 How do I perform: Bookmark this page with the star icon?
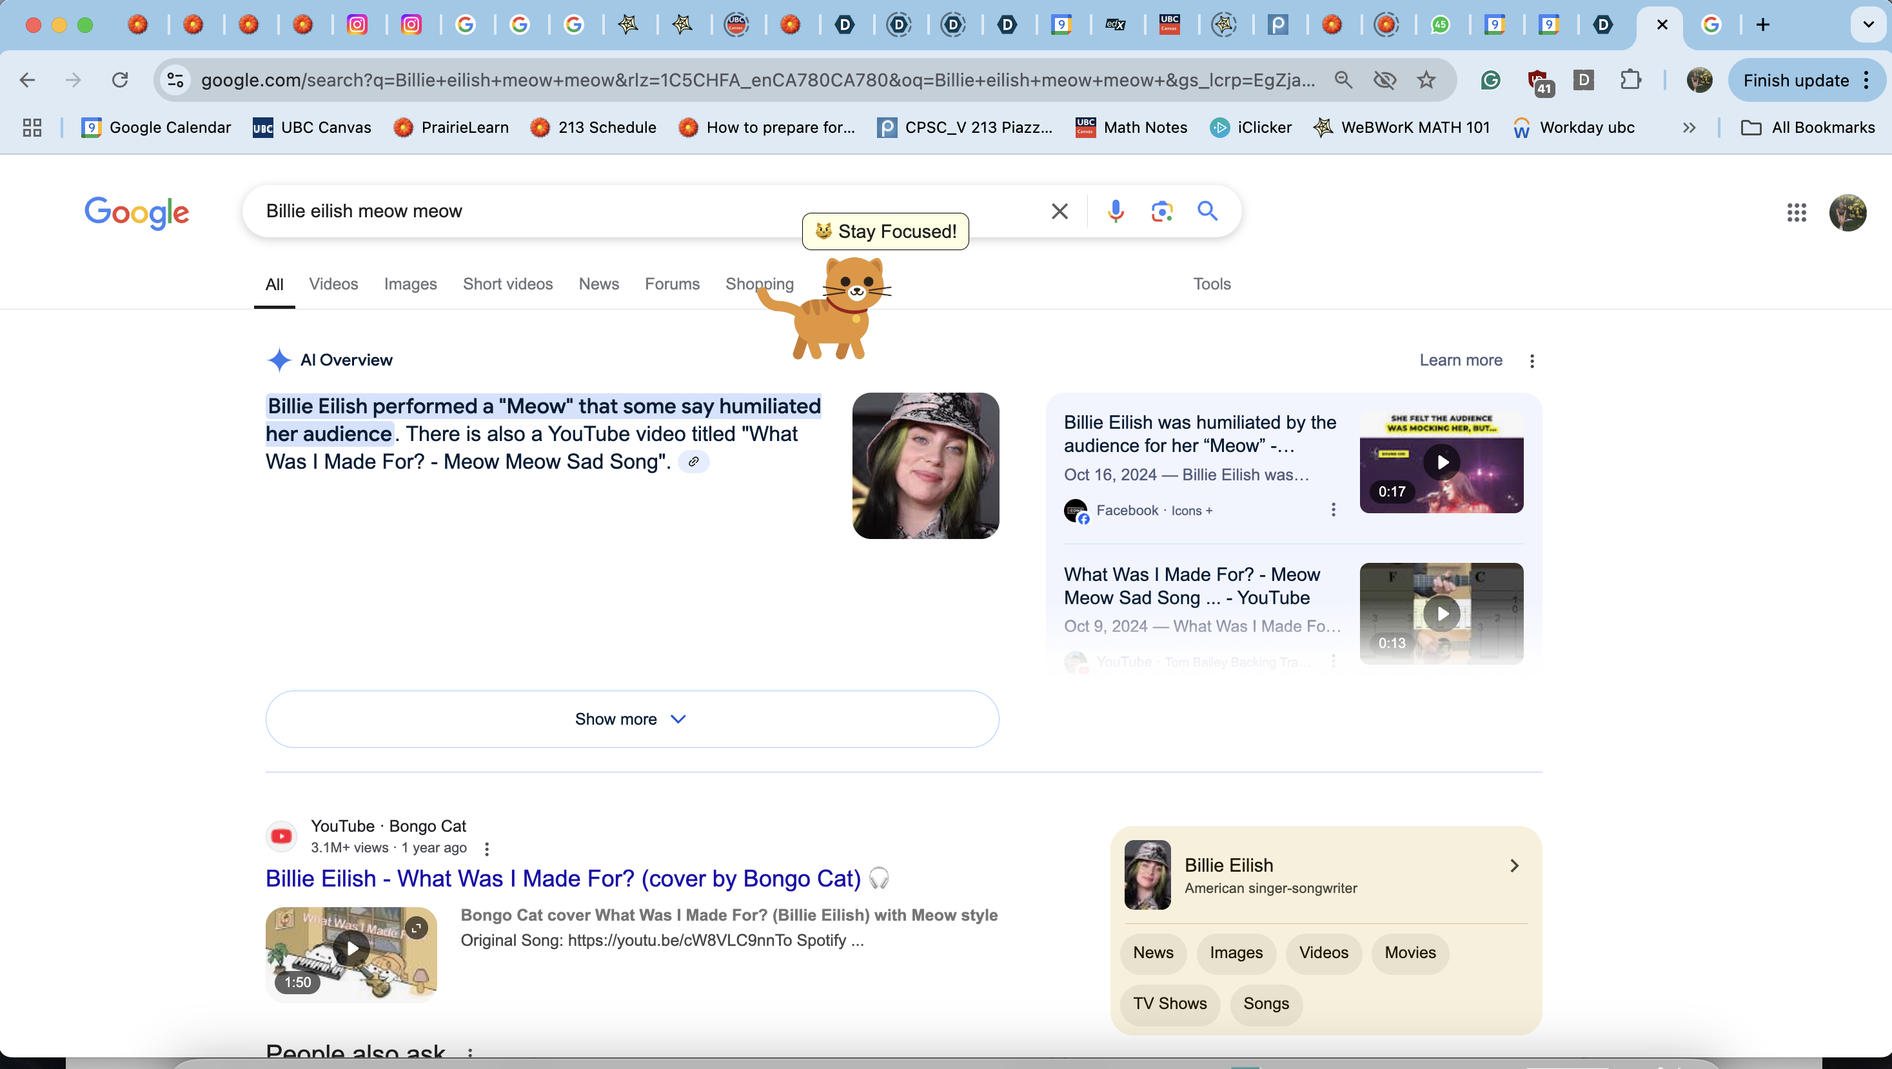(x=1426, y=80)
